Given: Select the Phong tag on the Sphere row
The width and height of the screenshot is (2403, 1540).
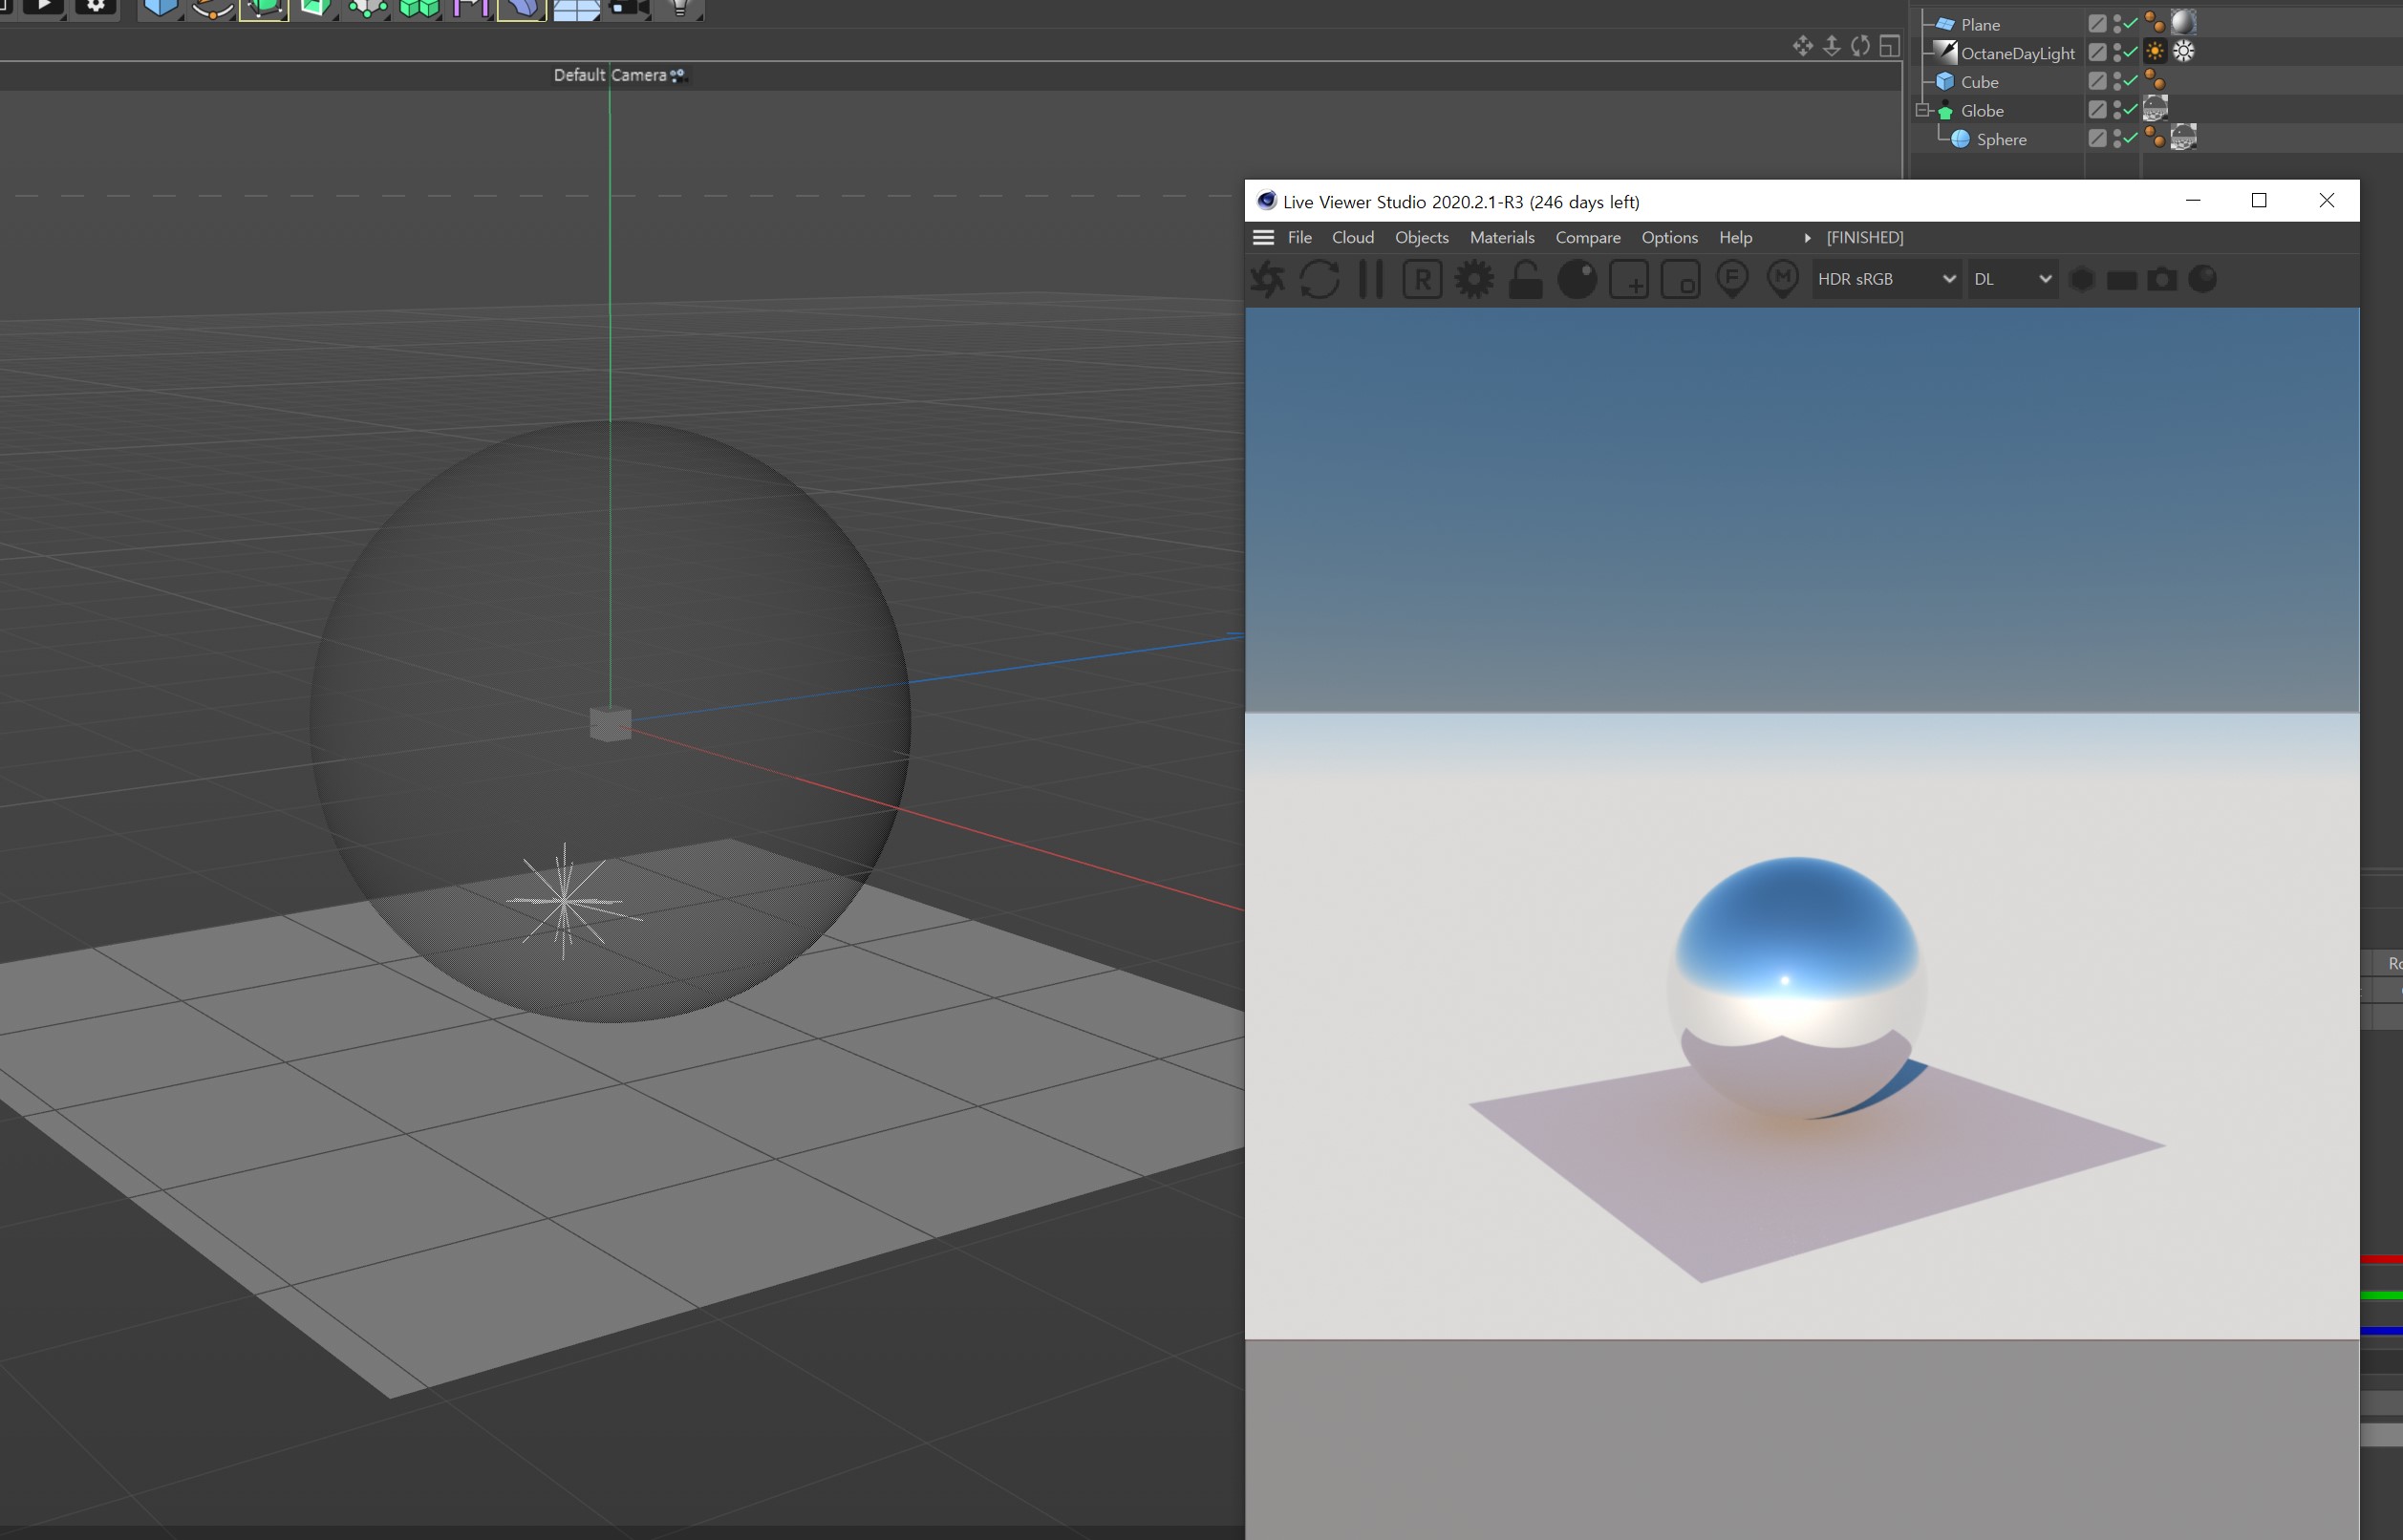Looking at the screenshot, I should point(2155,138).
